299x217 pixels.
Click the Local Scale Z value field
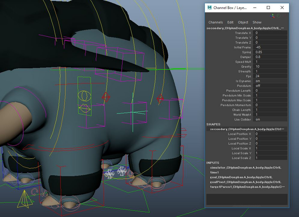click(270, 158)
